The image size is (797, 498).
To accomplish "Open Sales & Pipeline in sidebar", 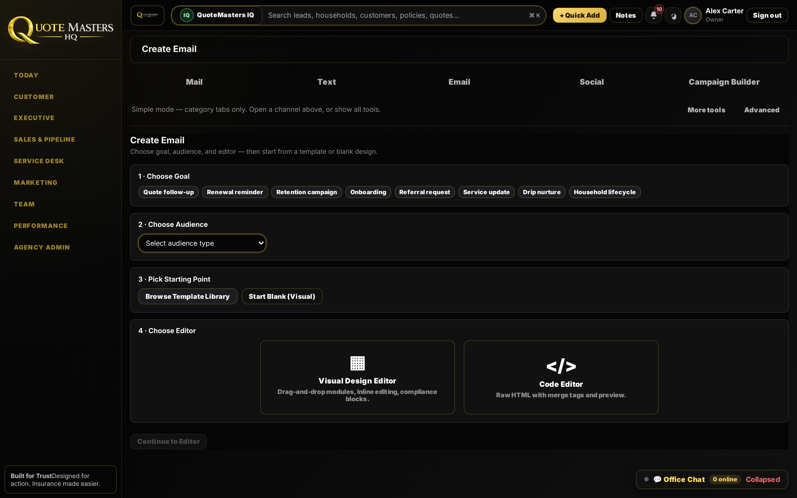I will coord(45,139).
